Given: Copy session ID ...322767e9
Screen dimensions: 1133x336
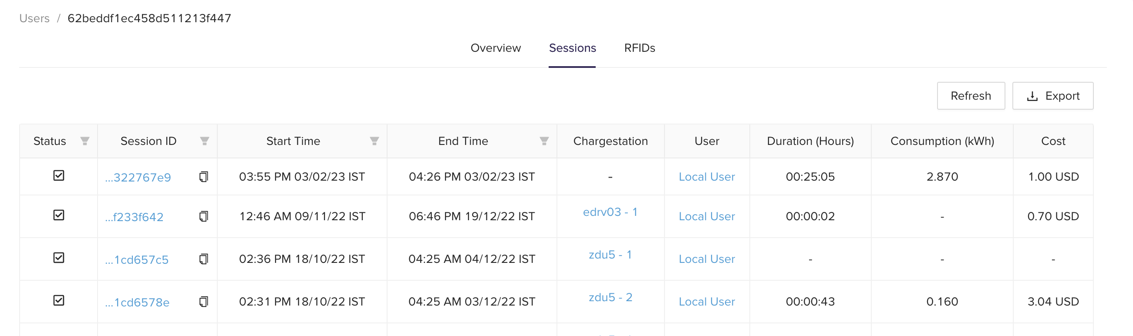Looking at the screenshot, I should click(203, 177).
